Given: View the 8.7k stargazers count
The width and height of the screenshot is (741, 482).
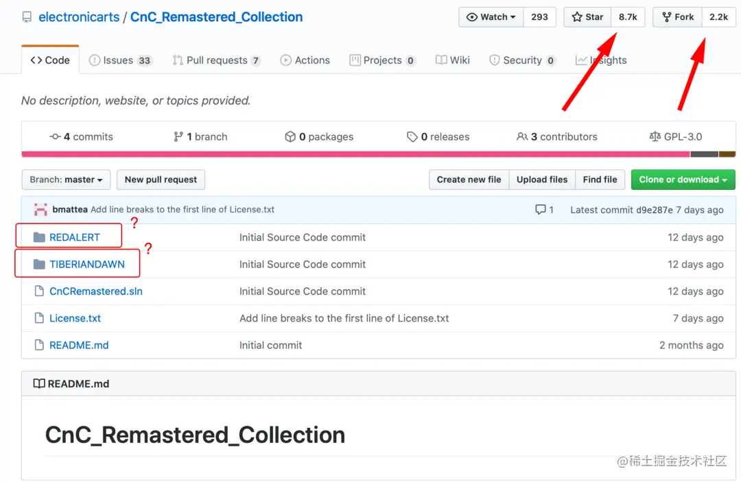Looking at the screenshot, I should click(628, 17).
